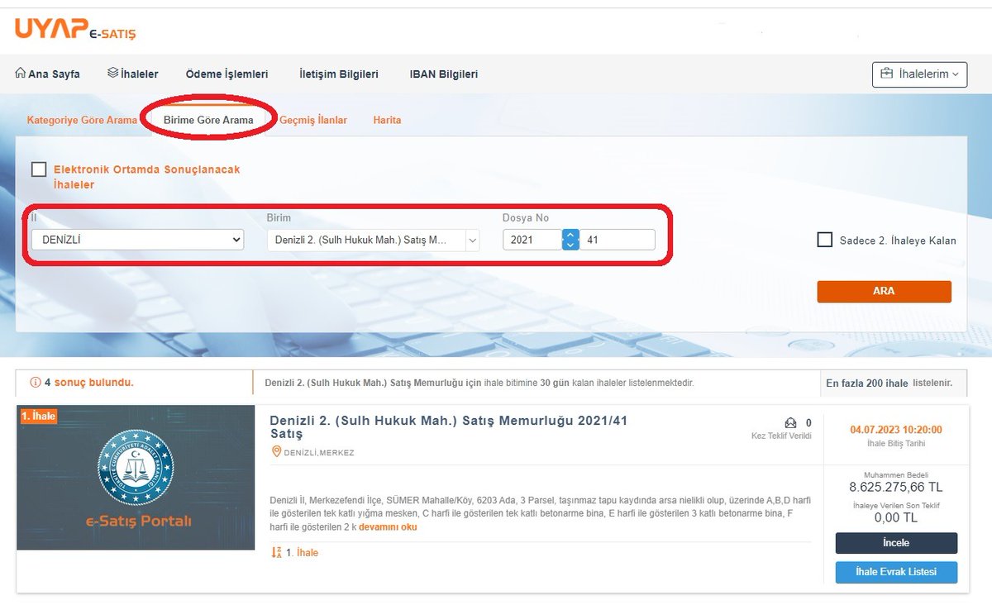Open IBAN Bilgileri page

[x=444, y=74]
